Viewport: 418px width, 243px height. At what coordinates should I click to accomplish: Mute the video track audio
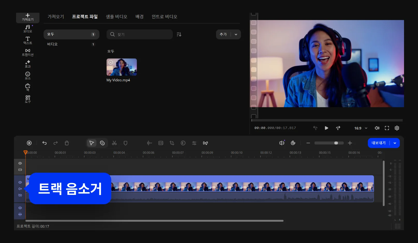(20, 189)
